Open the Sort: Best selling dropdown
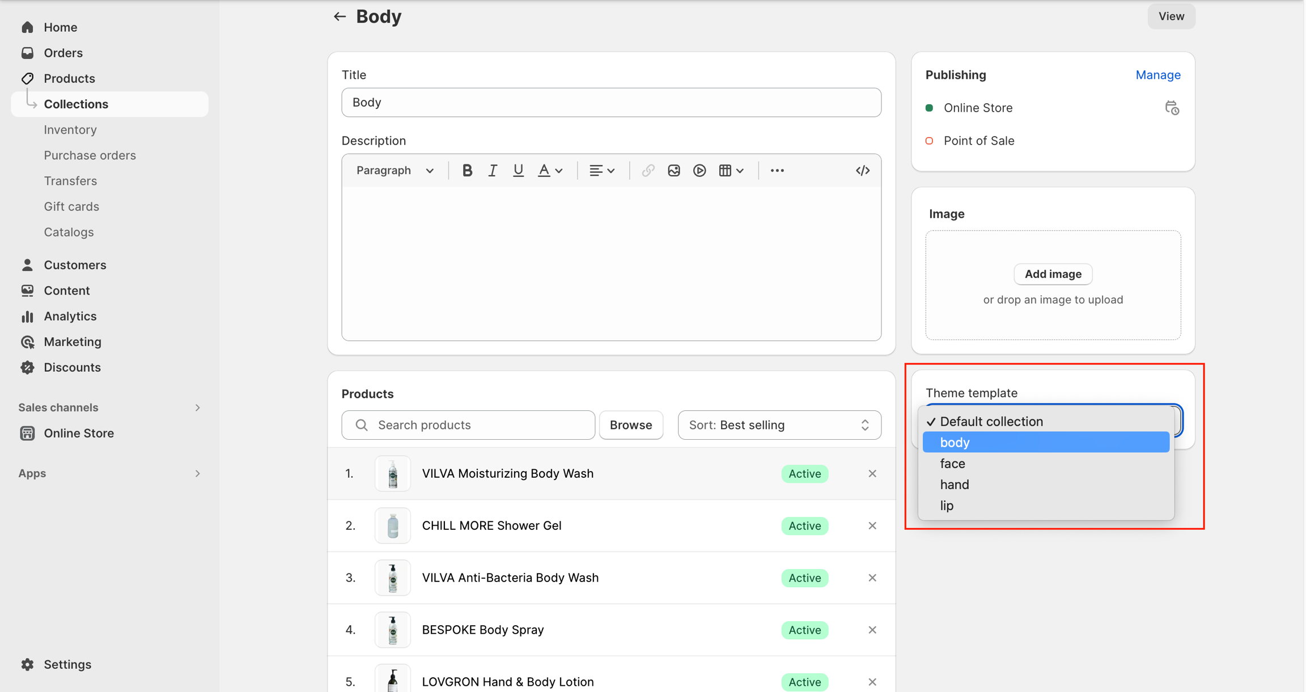 (x=779, y=424)
